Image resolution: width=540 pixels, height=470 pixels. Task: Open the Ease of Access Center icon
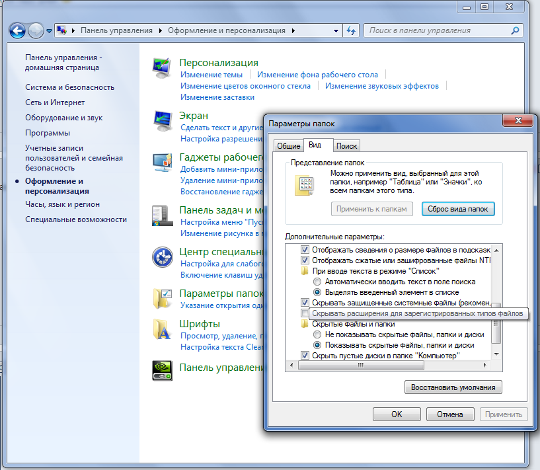tap(162, 256)
